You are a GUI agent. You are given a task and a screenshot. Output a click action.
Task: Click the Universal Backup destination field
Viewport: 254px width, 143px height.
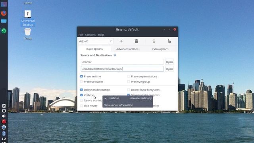(x=122, y=69)
